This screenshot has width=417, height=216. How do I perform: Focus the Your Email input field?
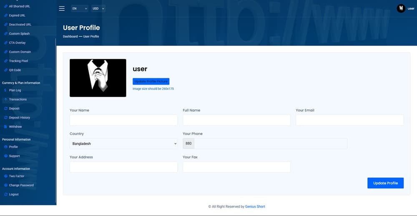tap(349, 120)
